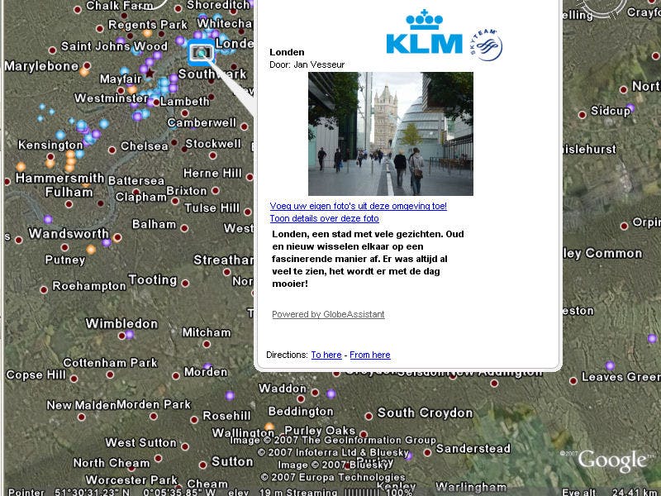
Task: Click the 'Streaming 100%' status bar indicator
Action: pyautogui.click(x=350, y=492)
